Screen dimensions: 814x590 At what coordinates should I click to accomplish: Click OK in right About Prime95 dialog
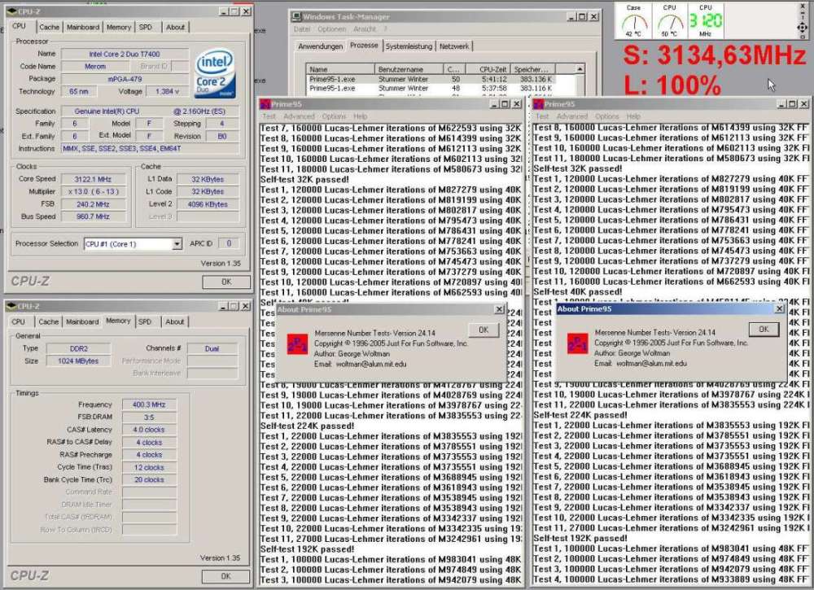click(764, 329)
